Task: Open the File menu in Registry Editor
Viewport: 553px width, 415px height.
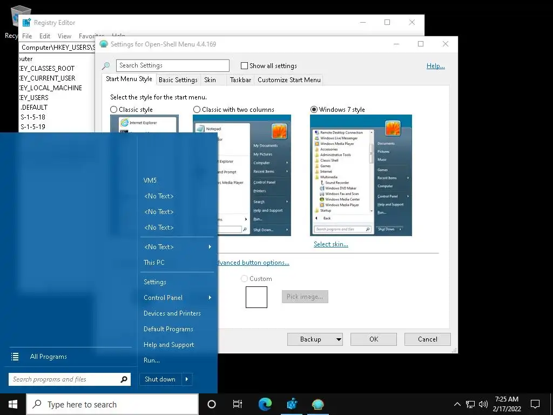Action: [x=27, y=36]
